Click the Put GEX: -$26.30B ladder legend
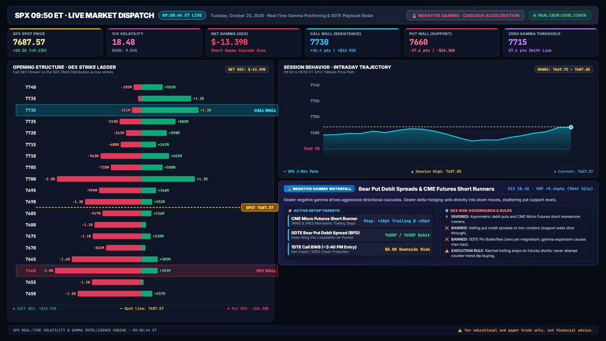Image resolution: width=606 pixels, height=341 pixels. [x=247, y=308]
